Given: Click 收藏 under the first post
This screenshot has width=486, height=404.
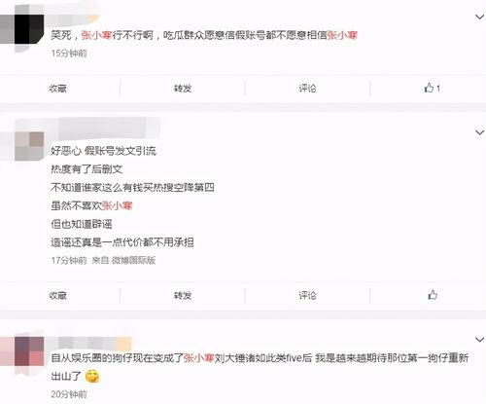Looking at the screenshot, I should coord(58,89).
